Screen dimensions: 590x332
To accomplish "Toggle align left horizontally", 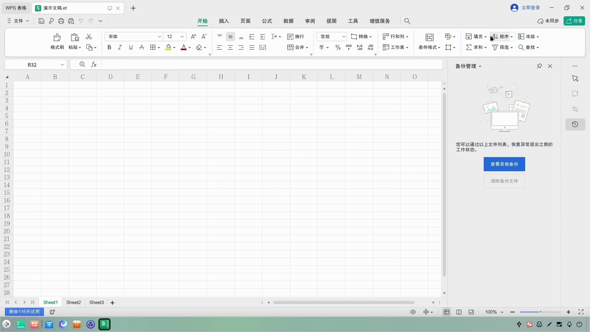I will [x=219, y=47].
